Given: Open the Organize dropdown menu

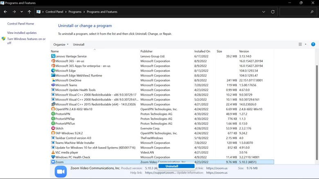Looking at the screenshot, I should 61,45.
